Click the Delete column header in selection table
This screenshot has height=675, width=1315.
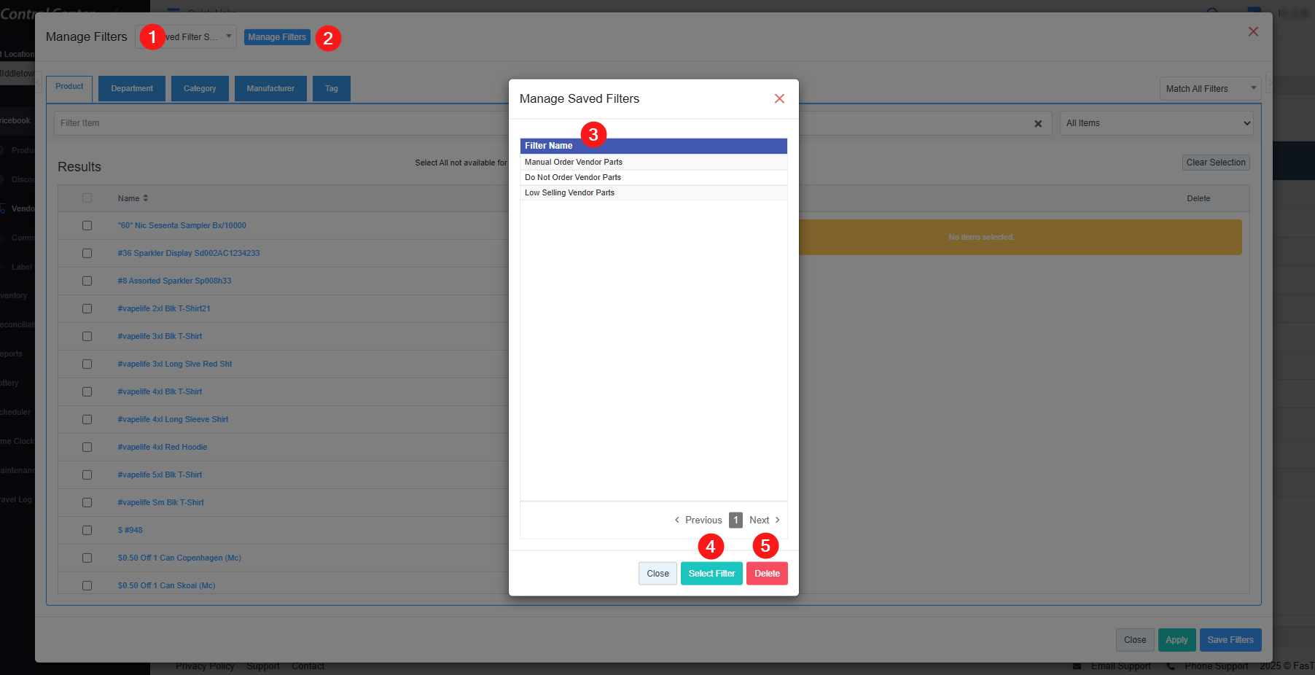coord(1198,199)
